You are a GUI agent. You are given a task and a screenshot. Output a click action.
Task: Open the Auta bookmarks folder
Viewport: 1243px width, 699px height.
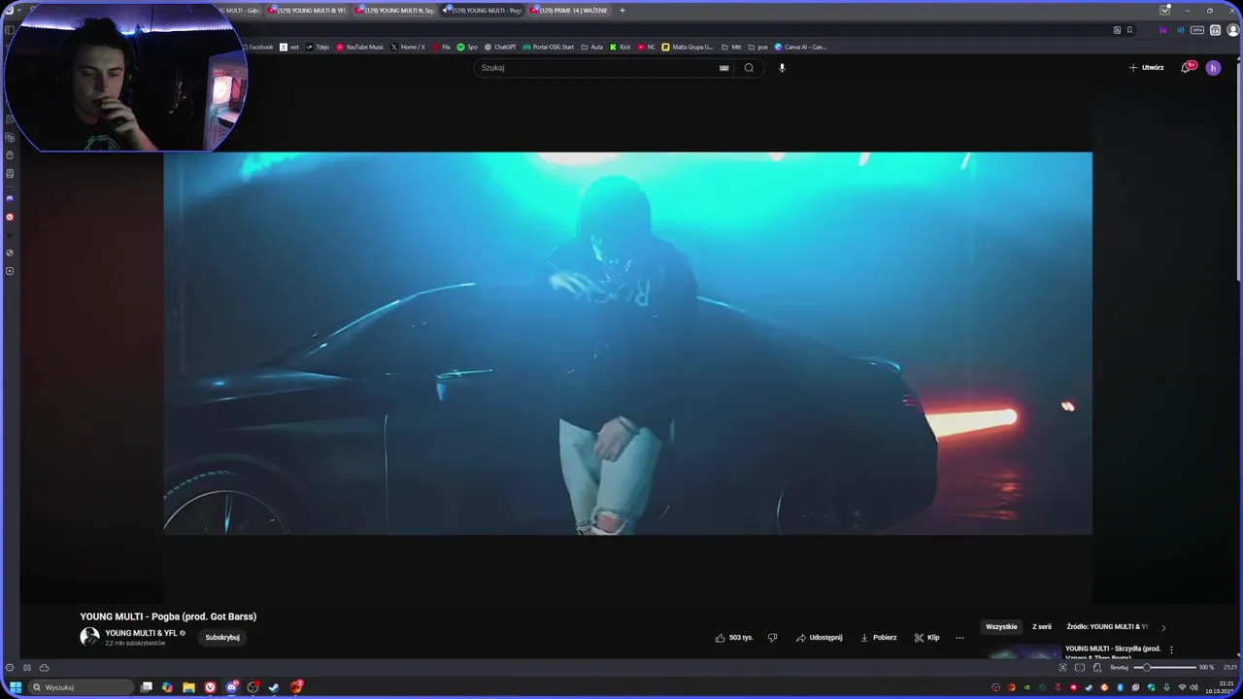pyautogui.click(x=592, y=47)
